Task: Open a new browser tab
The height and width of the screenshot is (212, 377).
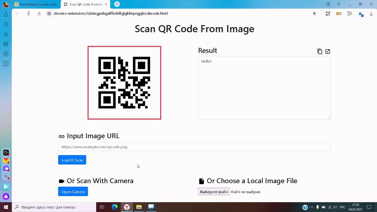Action: click(117, 4)
